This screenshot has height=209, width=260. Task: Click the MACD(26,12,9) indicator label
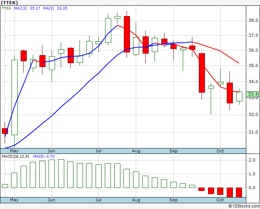click(15, 157)
